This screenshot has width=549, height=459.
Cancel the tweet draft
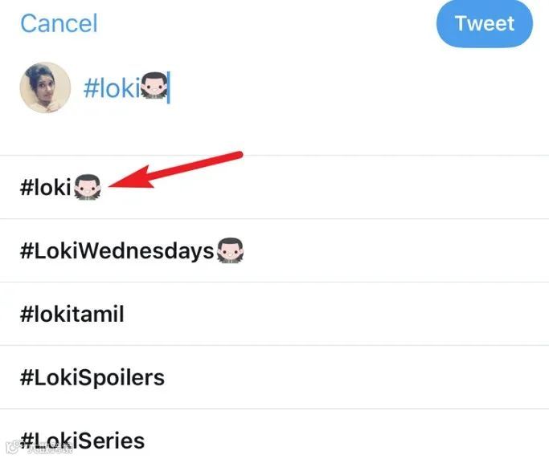(59, 23)
